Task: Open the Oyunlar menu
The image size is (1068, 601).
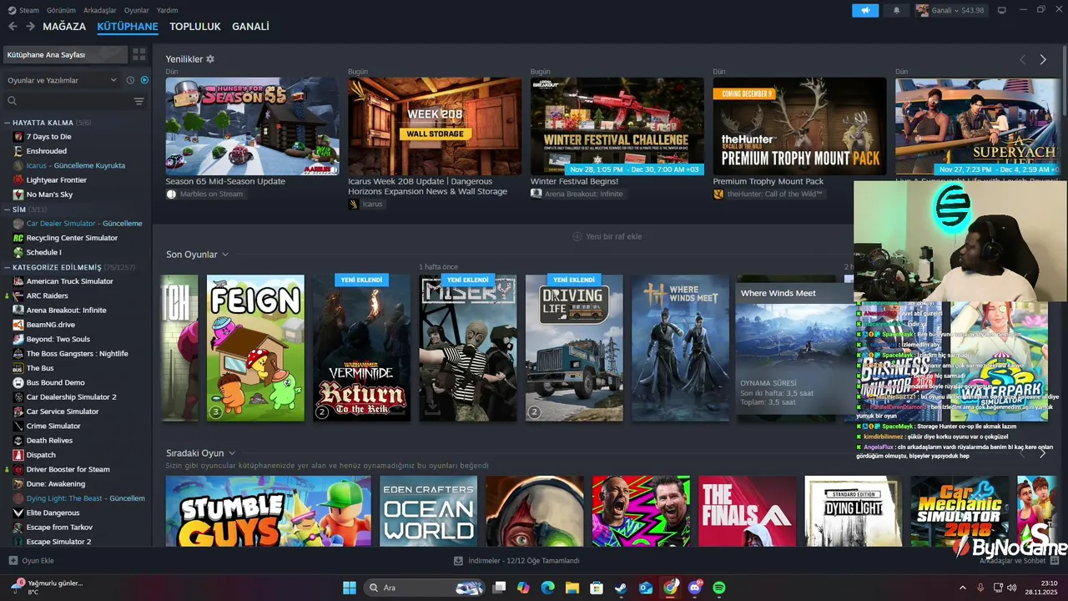Action: pyautogui.click(x=136, y=10)
